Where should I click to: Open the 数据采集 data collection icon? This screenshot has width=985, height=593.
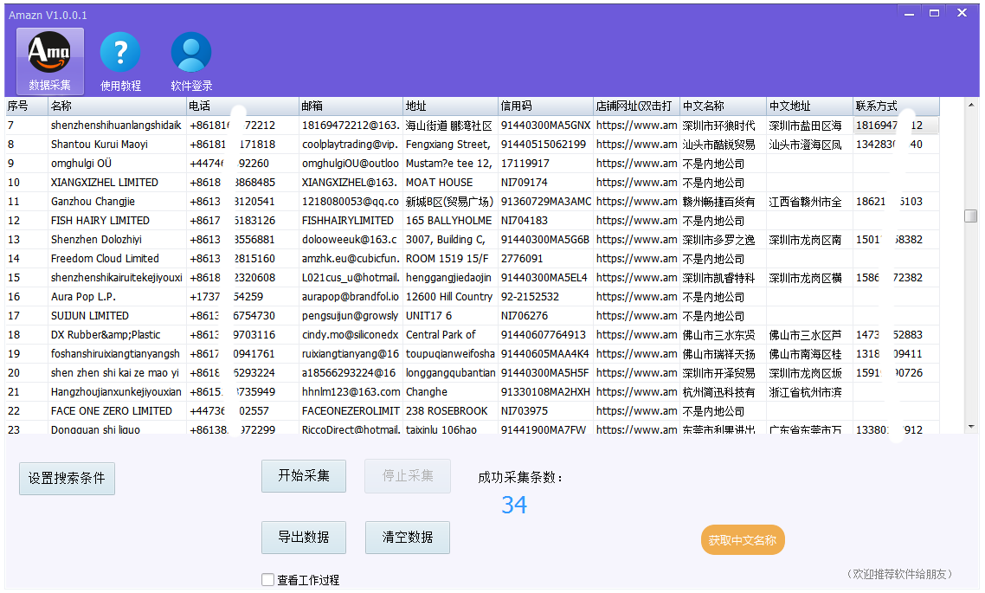50,61
